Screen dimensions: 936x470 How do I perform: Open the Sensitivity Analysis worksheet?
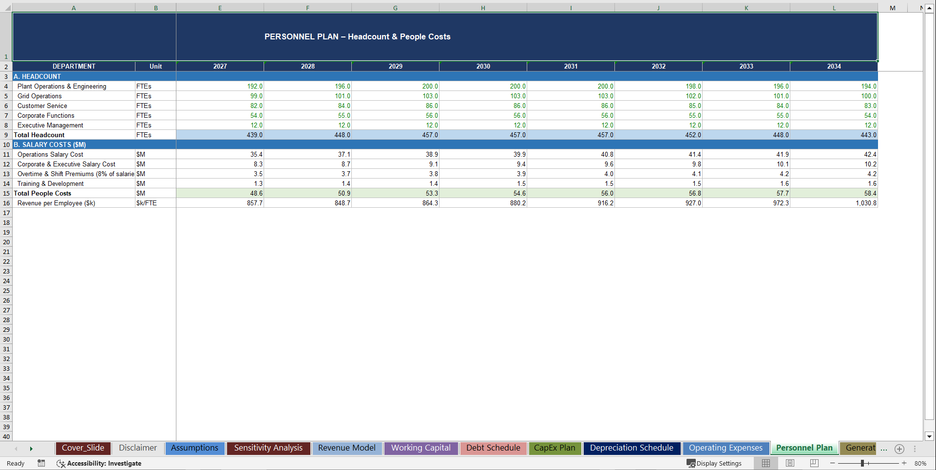click(x=268, y=448)
